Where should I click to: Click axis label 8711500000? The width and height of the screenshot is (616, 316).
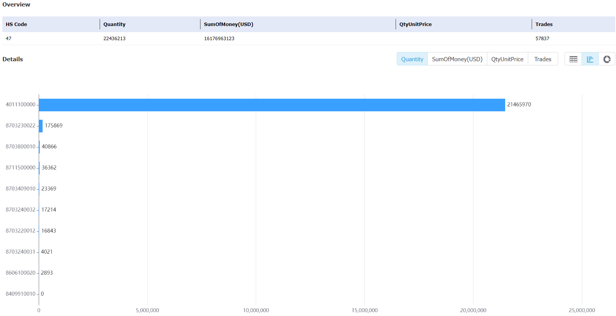point(20,168)
